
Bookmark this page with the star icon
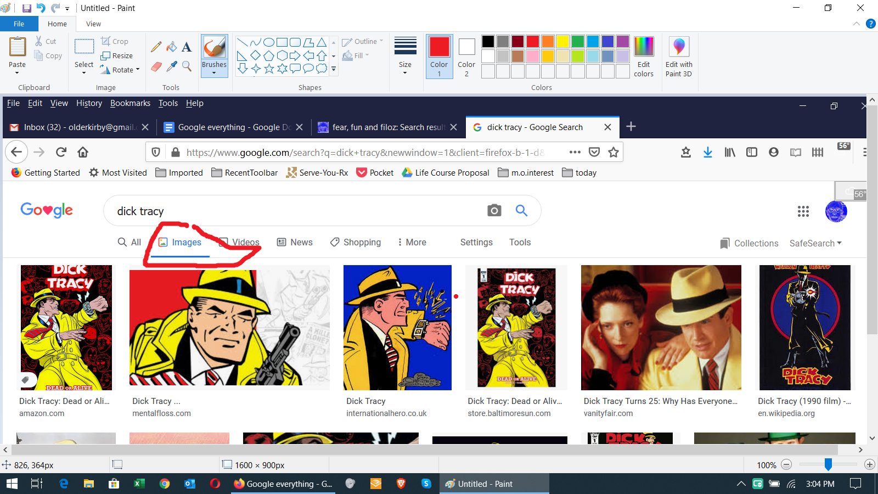coord(614,152)
